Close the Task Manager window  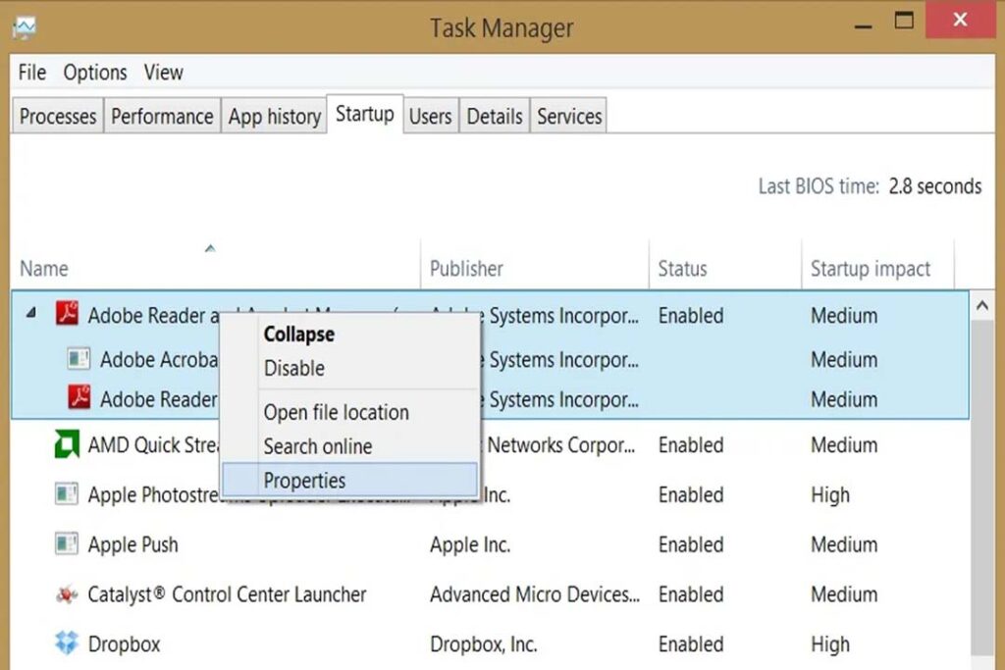pyautogui.click(x=960, y=20)
